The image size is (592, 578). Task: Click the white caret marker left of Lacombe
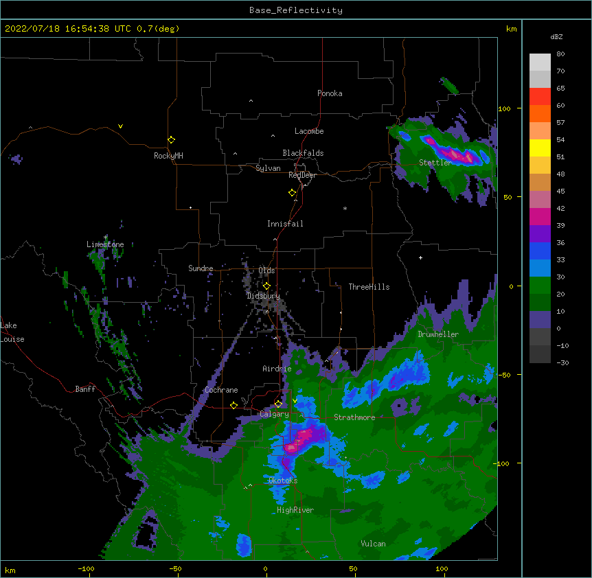pos(273,135)
